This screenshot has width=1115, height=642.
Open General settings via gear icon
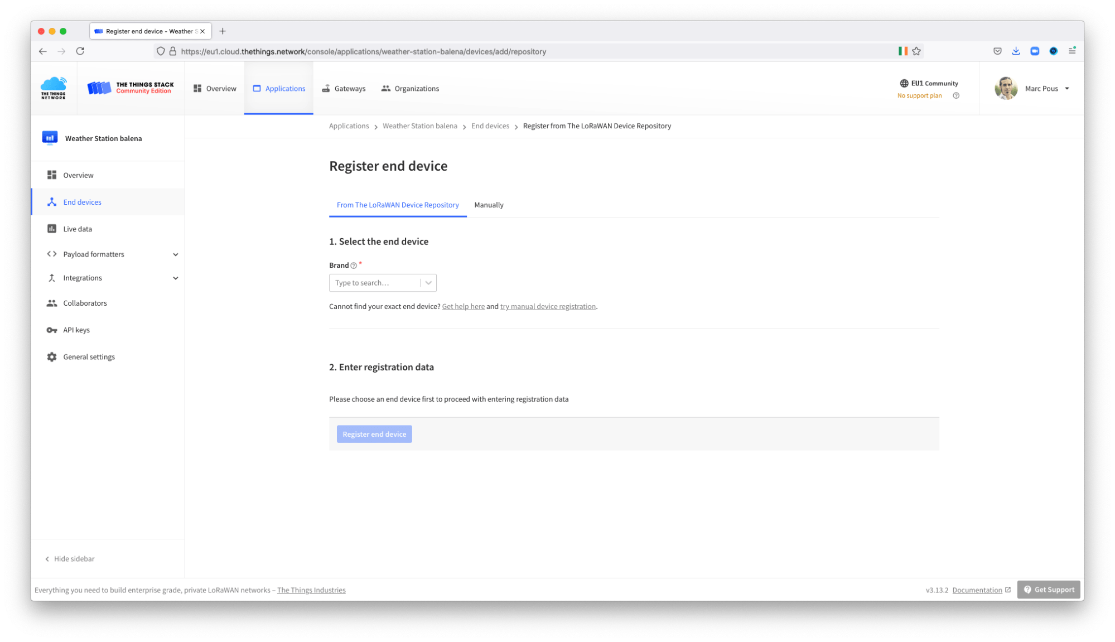[x=51, y=356]
